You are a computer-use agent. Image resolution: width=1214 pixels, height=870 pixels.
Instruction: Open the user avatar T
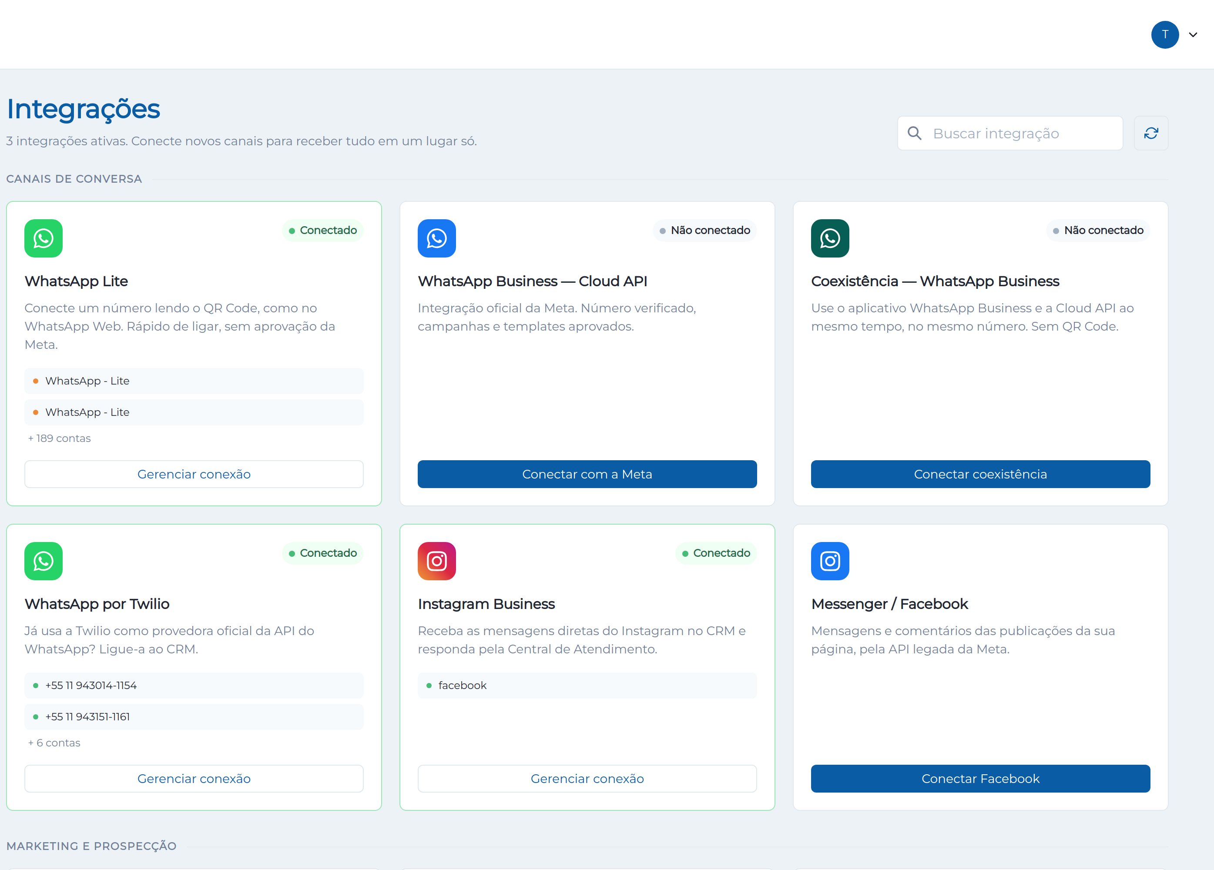coord(1165,35)
